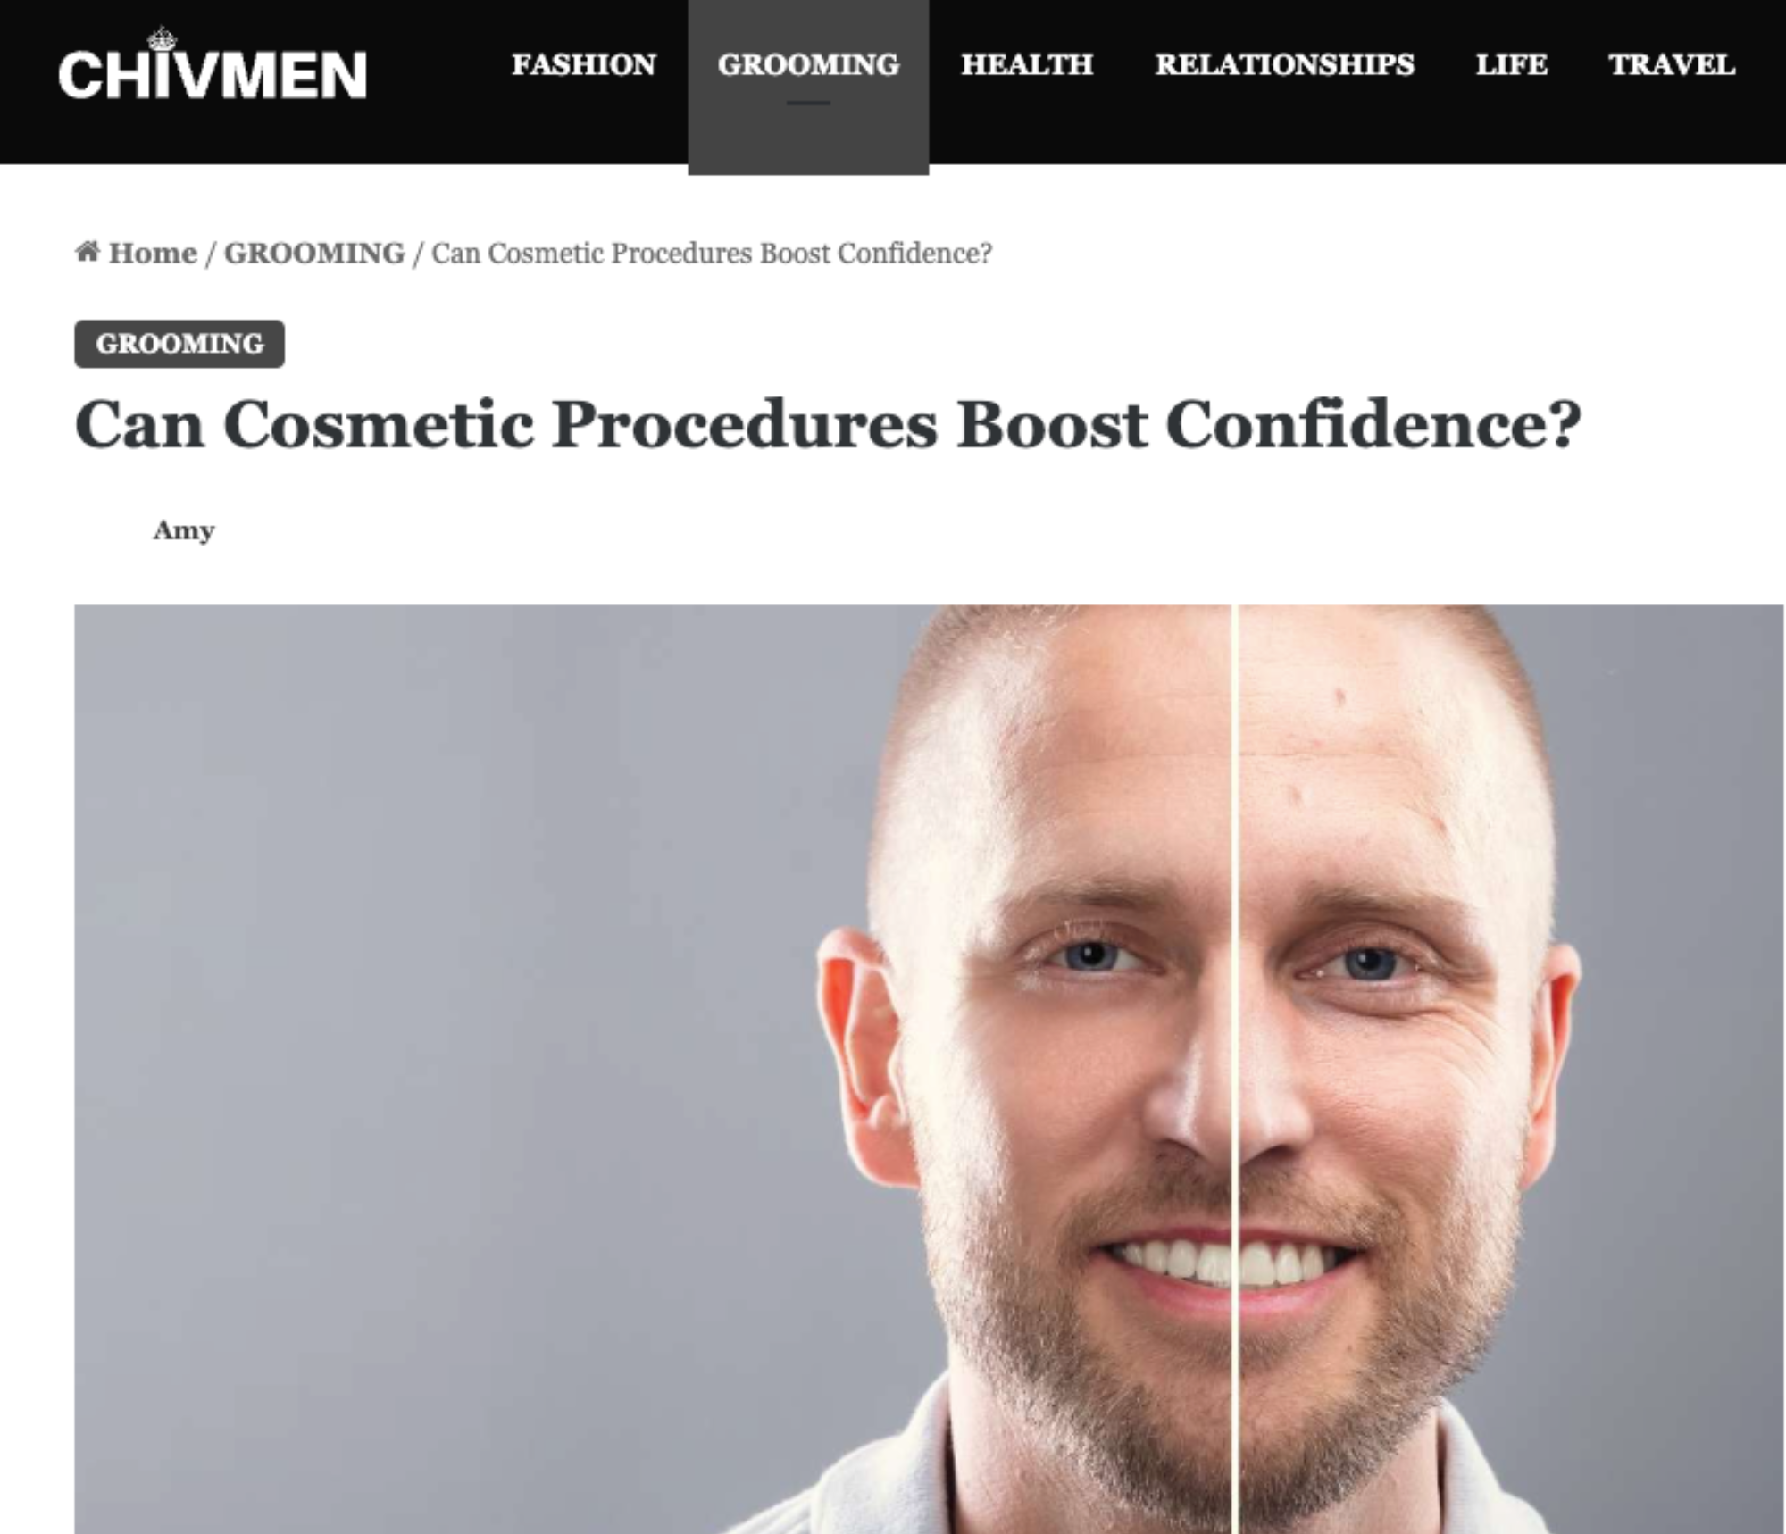The width and height of the screenshot is (1786, 1534).
Task: Click the breadcrumb article title text
Action: [x=712, y=254]
